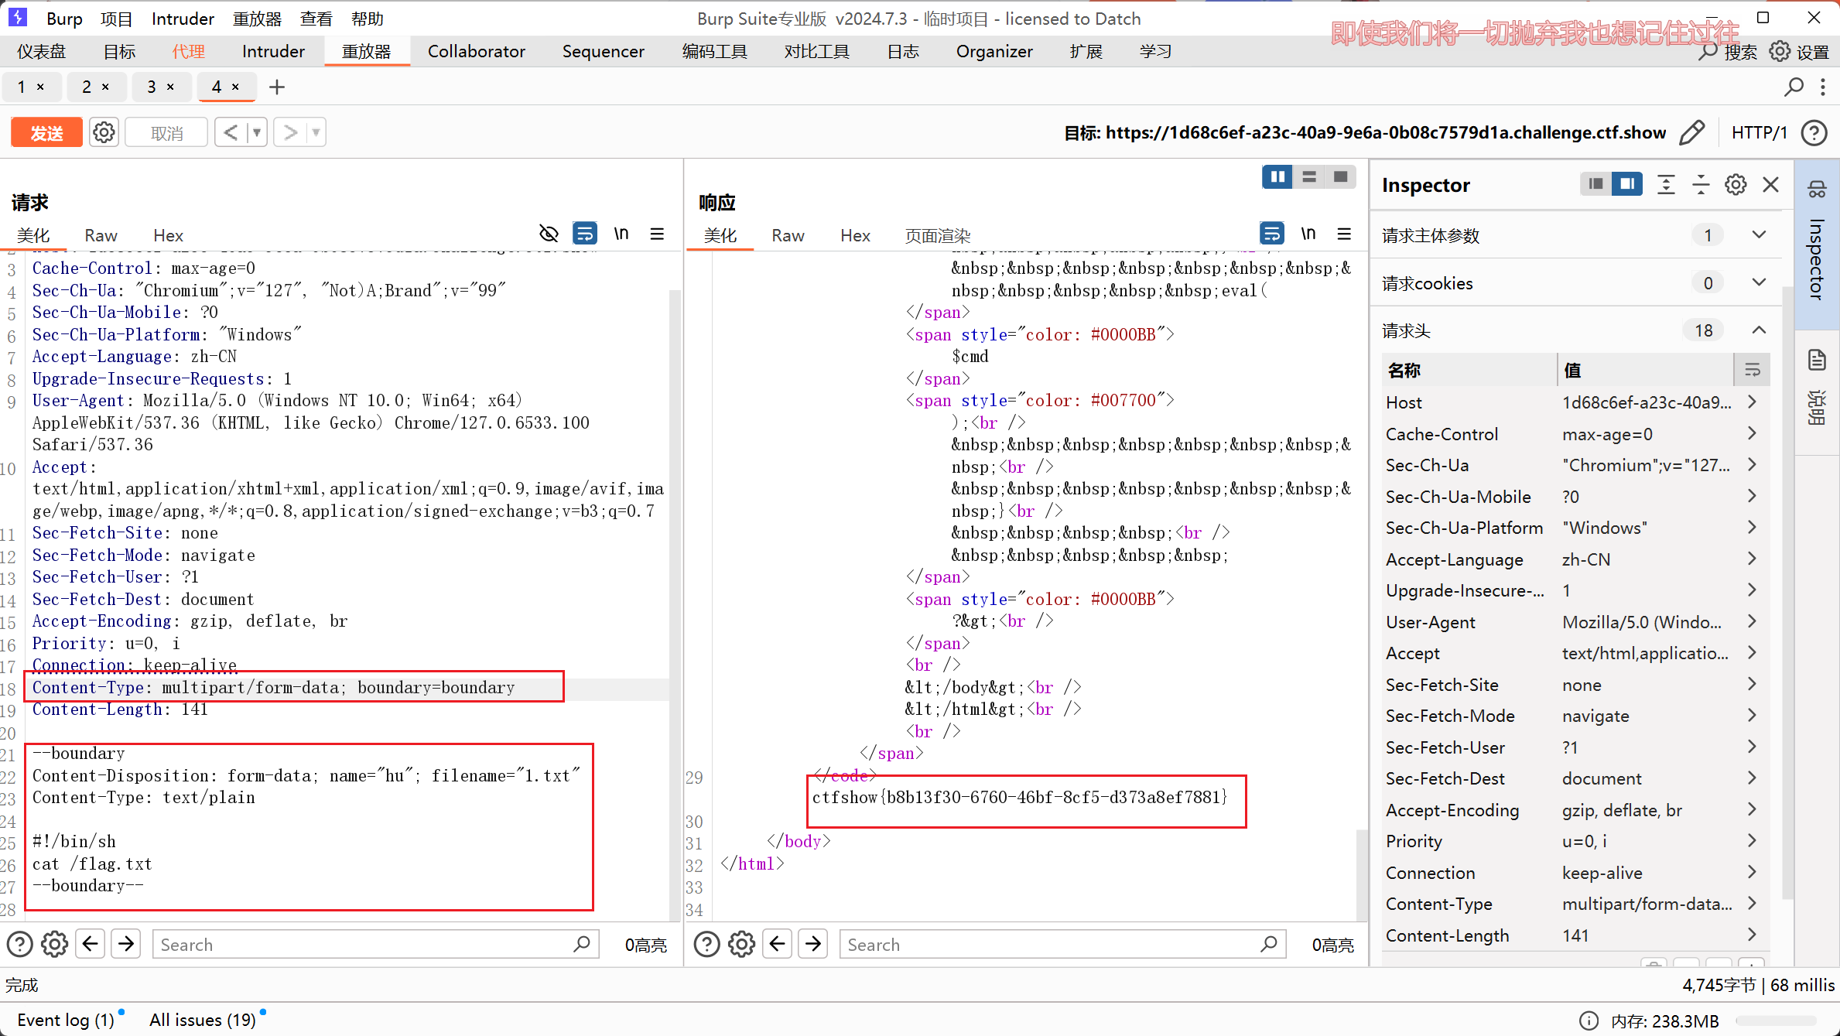This screenshot has width=1840, height=1036.
Task: Open Inspector settings gear
Action: [1736, 184]
